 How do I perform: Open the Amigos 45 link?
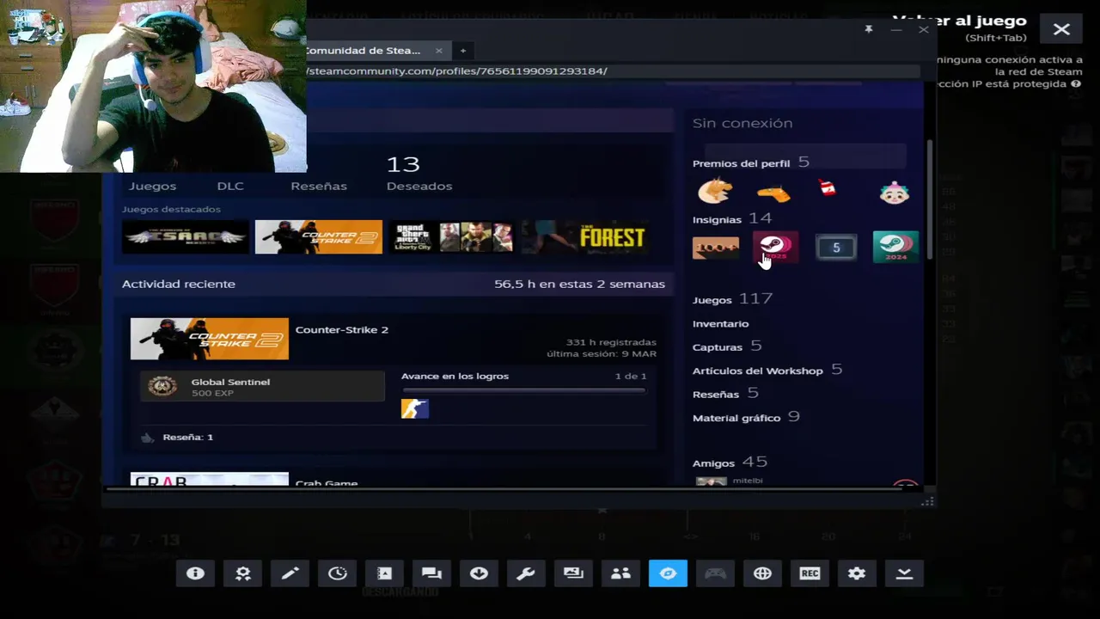(x=730, y=463)
